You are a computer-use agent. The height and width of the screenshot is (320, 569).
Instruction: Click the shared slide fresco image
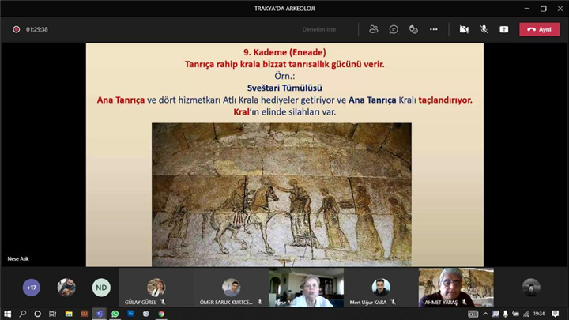pyautogui.click(x=281, y=194)
